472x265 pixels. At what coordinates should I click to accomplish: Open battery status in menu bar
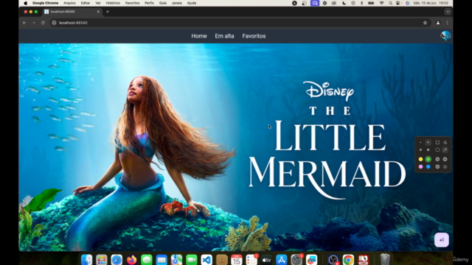click(x=371, y=3)
